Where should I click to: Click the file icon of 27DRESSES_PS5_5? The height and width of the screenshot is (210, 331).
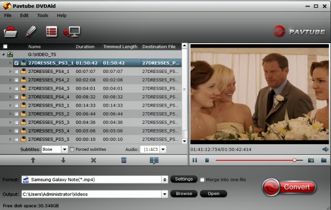coord(23,139)
